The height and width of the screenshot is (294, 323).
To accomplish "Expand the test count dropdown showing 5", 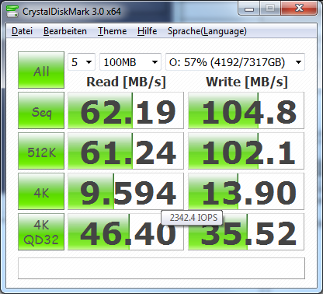I will coord(82,62).
